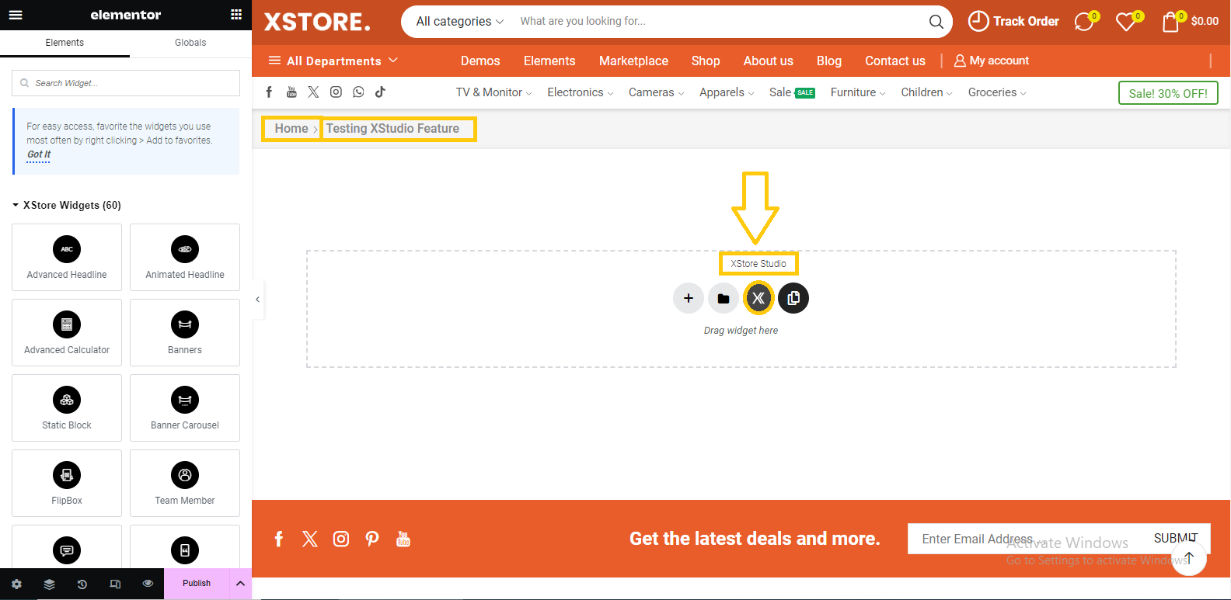Click the TikTok icon in top social bar
Image resolution: width=1231 pixels, height=600 pixels.
point(380,92)
